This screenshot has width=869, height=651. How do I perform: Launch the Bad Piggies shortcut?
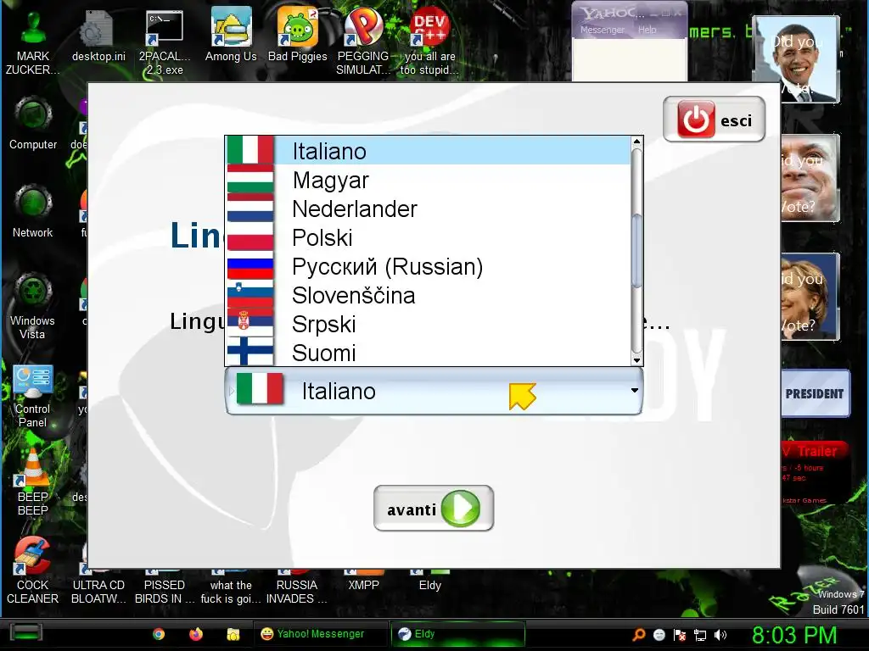pyautogui.click(x=298, y=36)
